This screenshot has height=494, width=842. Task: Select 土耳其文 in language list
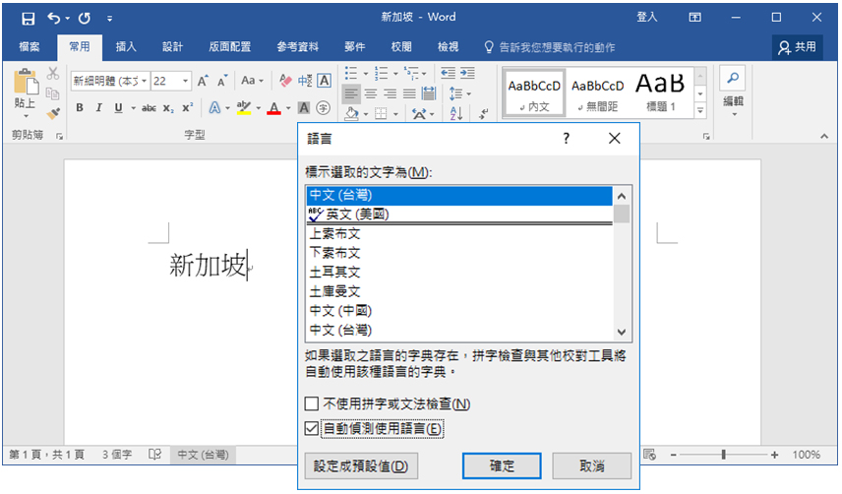click(459, 272)
